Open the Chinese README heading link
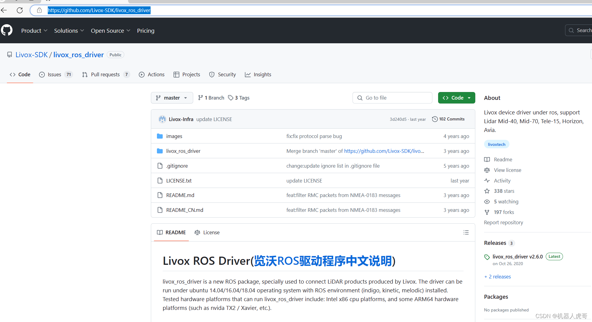The height and width of the screenshot is (322, 592). [x=323, y=261]
